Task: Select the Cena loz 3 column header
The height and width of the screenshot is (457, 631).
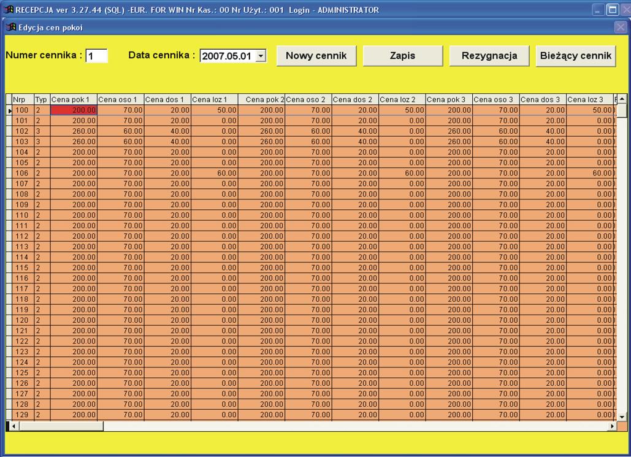Action: pos(590,99)
